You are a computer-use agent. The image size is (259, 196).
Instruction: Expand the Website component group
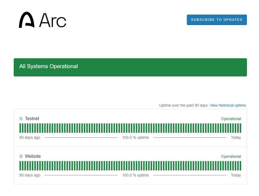(21, 156)
